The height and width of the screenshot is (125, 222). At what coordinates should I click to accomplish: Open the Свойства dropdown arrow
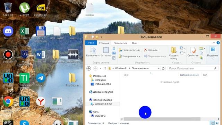193,58
